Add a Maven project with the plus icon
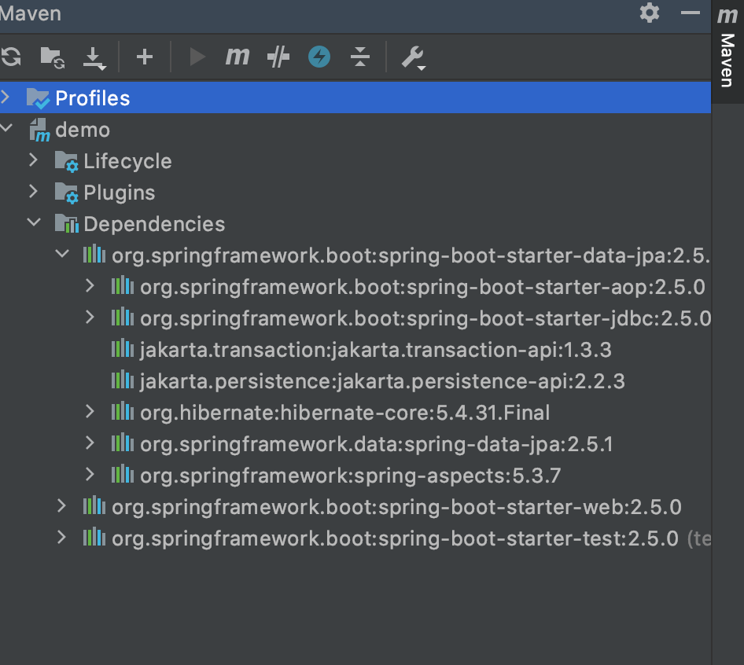This screenshot has height=665, width=744. click(x=144, y=57)
